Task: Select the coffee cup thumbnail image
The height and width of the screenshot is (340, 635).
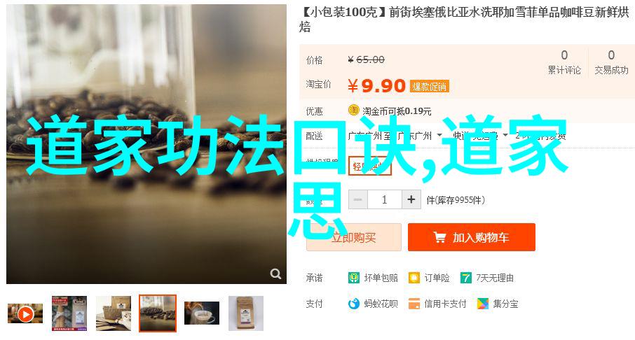Action: [202, 313]
